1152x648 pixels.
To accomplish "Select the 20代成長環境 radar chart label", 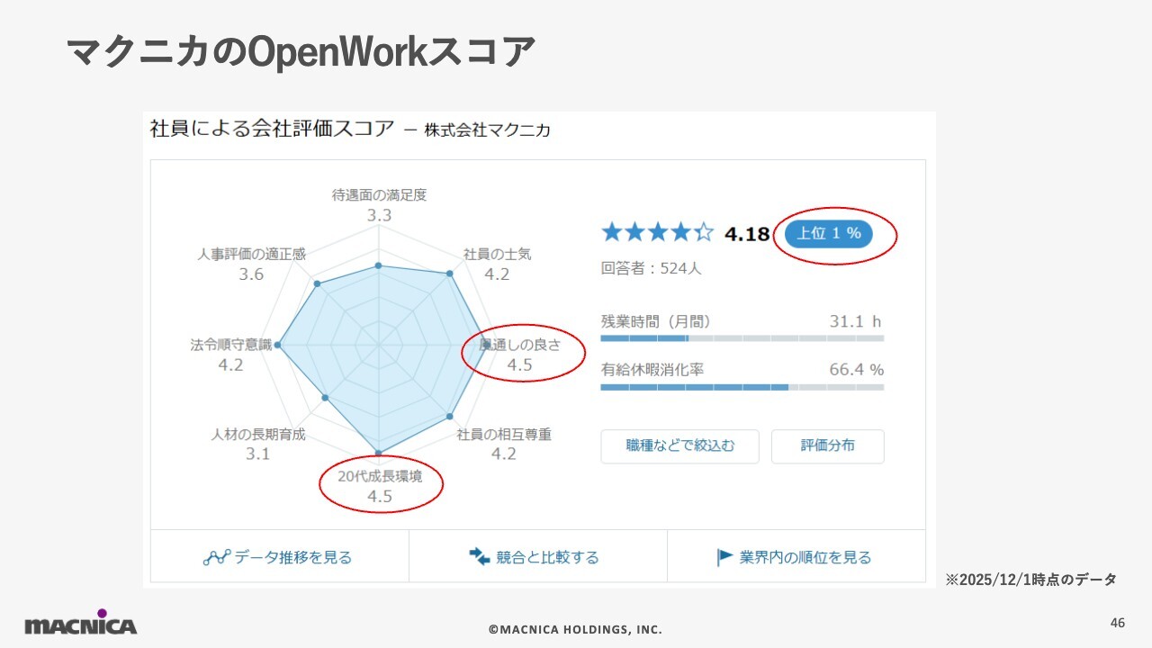I will (x=380, y=476).
